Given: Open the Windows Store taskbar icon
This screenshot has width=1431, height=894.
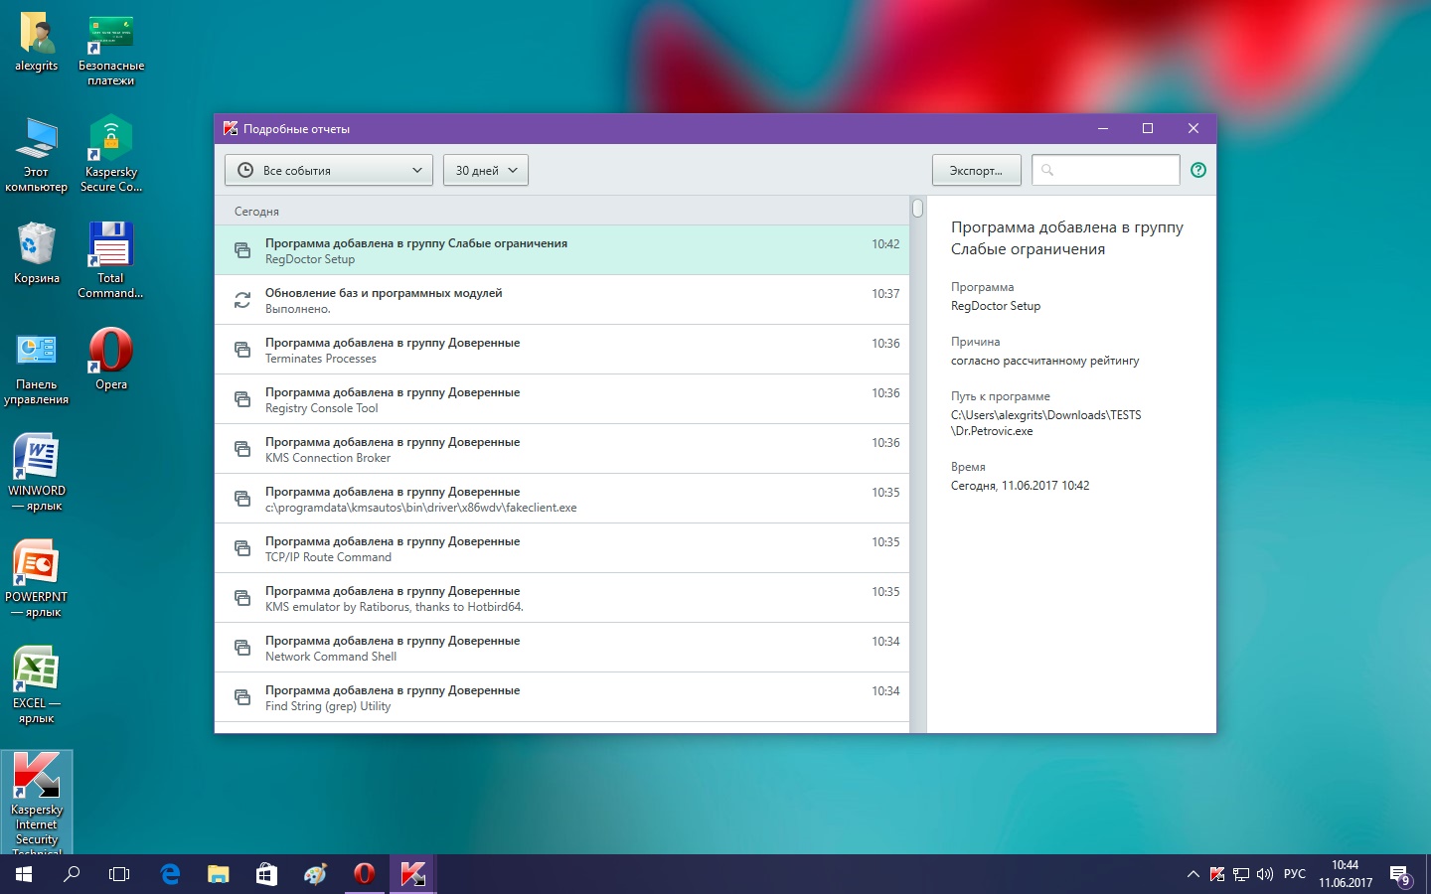Looking at the screenshot, I should pos(266,874).
